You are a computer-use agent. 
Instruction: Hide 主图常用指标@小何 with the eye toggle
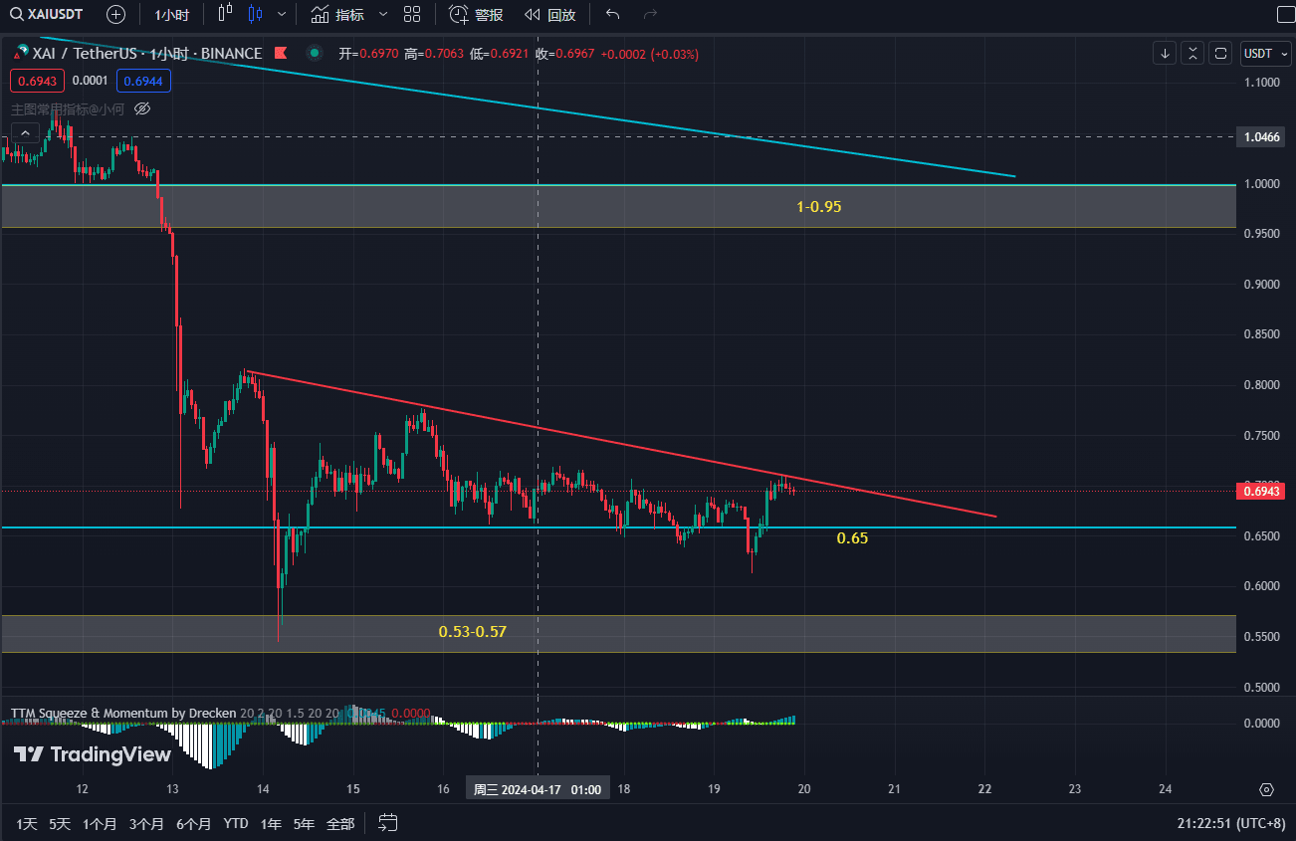click(141, 108)
